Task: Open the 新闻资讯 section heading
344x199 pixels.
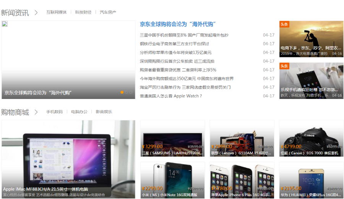Action: tap(15, 13)
